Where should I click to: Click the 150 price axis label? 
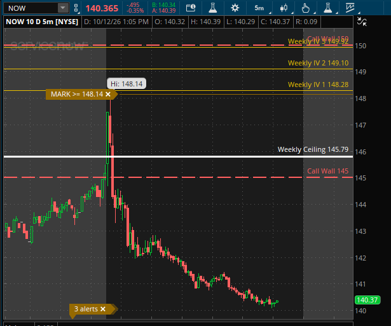point(360,46)
